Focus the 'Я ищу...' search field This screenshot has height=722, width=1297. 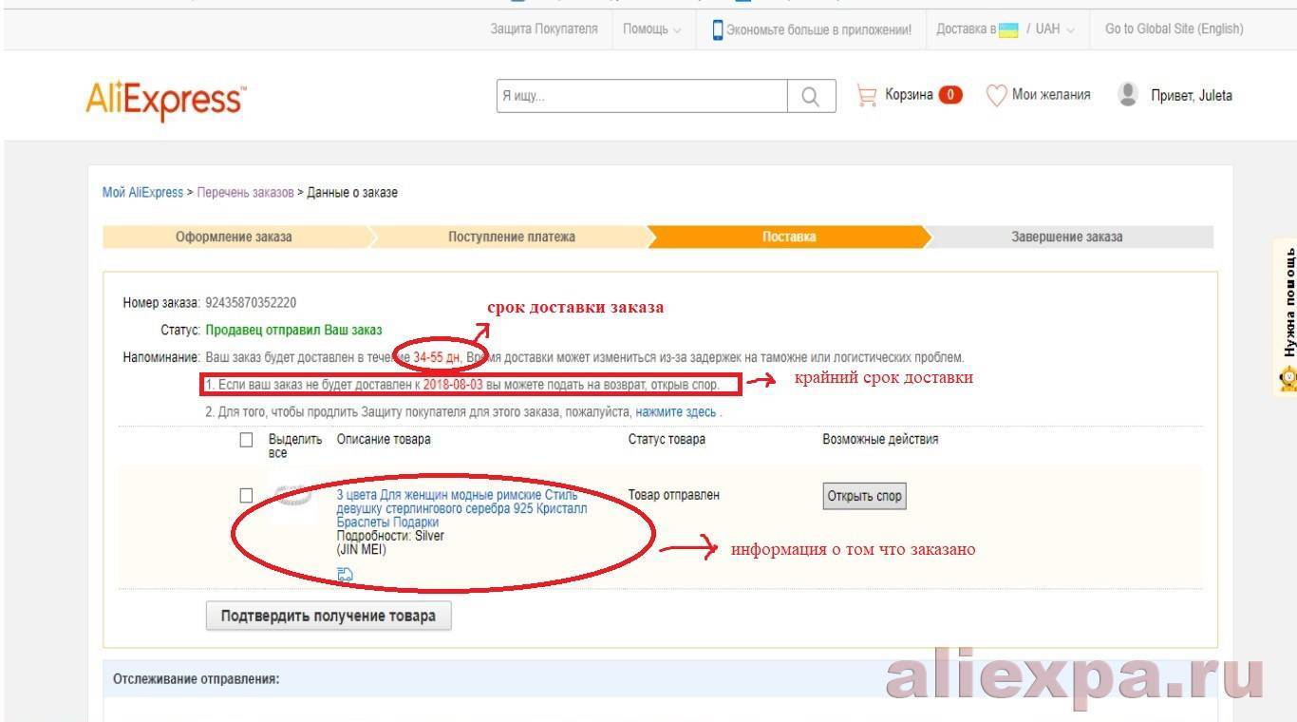[x=642, y=96]
